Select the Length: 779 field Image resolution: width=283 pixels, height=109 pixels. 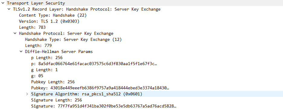tap(38, 45)
